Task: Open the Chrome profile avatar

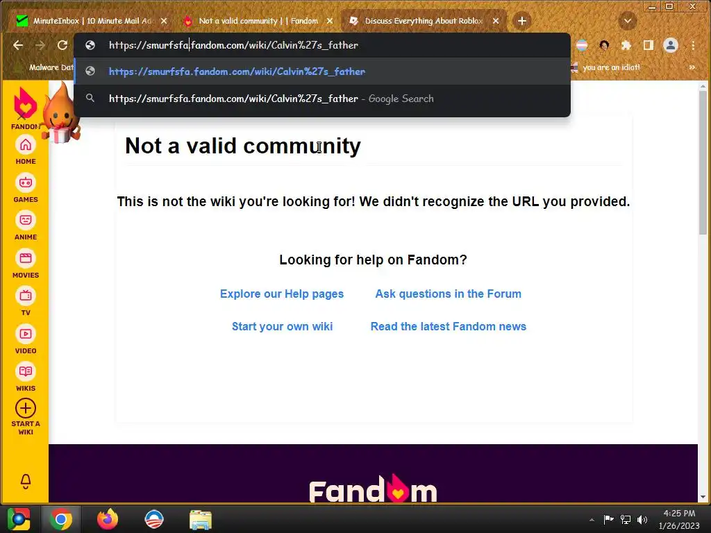Action: 671,45
